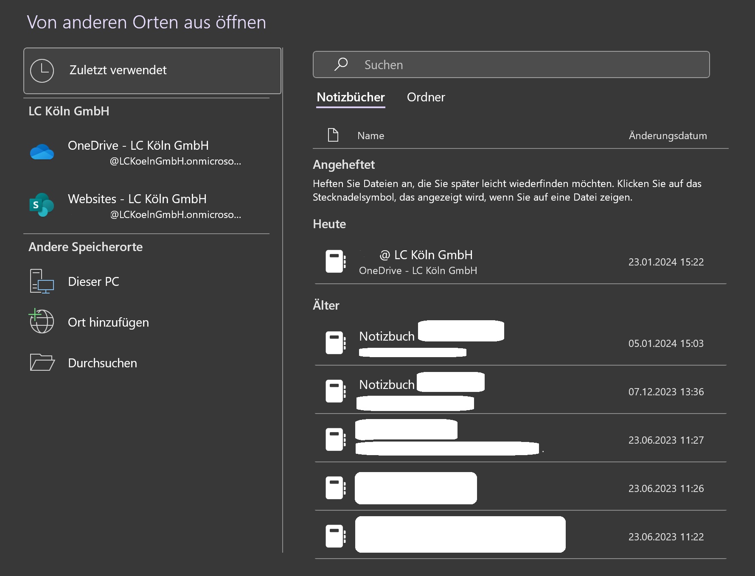Open Notizbuch modified 07.12.2023 13:36

click(x=387, y=385)
